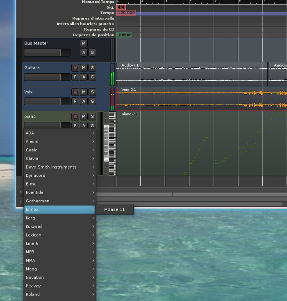Select MBase 11 from Jomox submenu
The width and height of the screenshot is (287, 301).
[114, 210]
